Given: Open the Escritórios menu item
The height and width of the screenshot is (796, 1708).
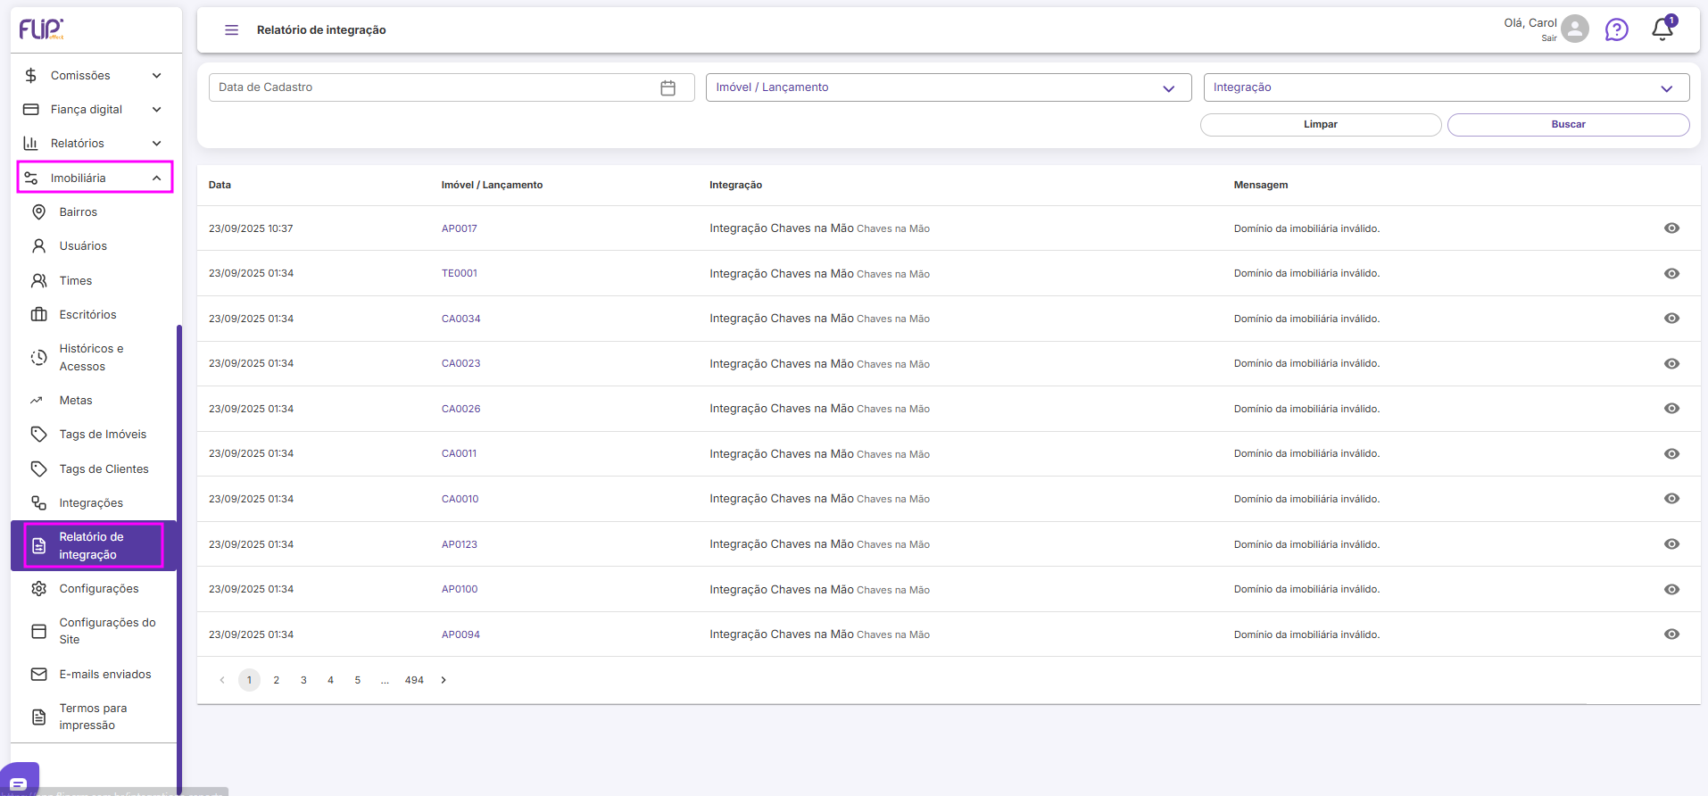Looking at the screenshot, I should (94, 315).
